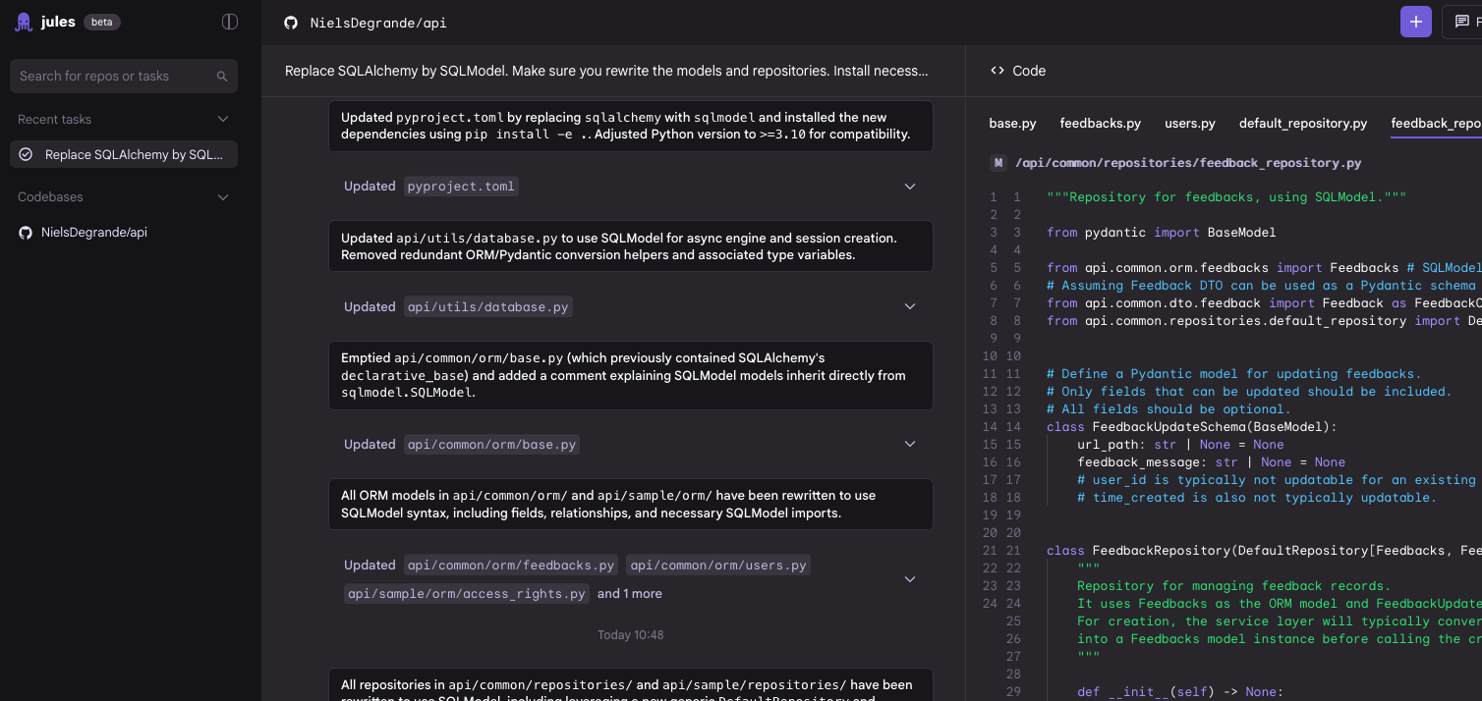Click the Jules octopus logo
The width and height of the screenshot is (1482, 701).
pos(24,22)
